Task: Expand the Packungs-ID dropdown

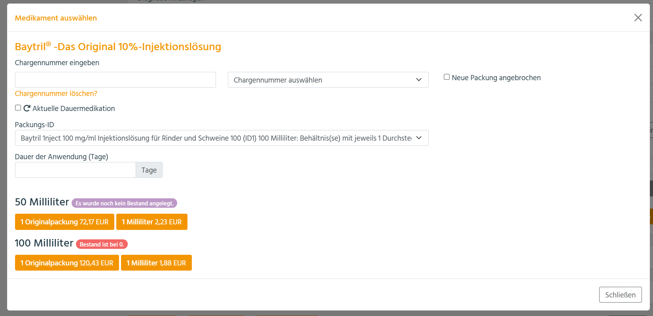Action: pyautogui.click(x=221, y=138)
